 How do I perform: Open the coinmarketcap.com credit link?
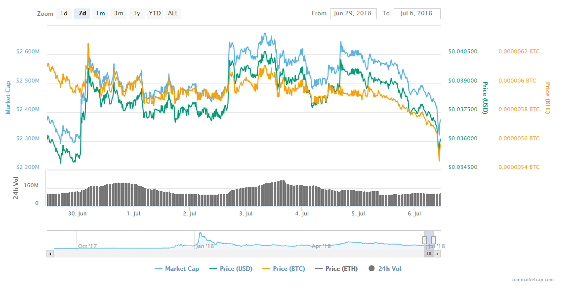[533, 280]
